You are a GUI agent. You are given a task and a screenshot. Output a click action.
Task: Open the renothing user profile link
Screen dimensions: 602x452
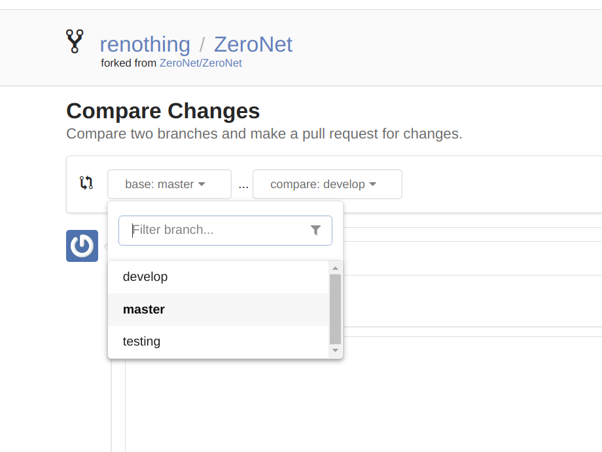tap(145, 44)
